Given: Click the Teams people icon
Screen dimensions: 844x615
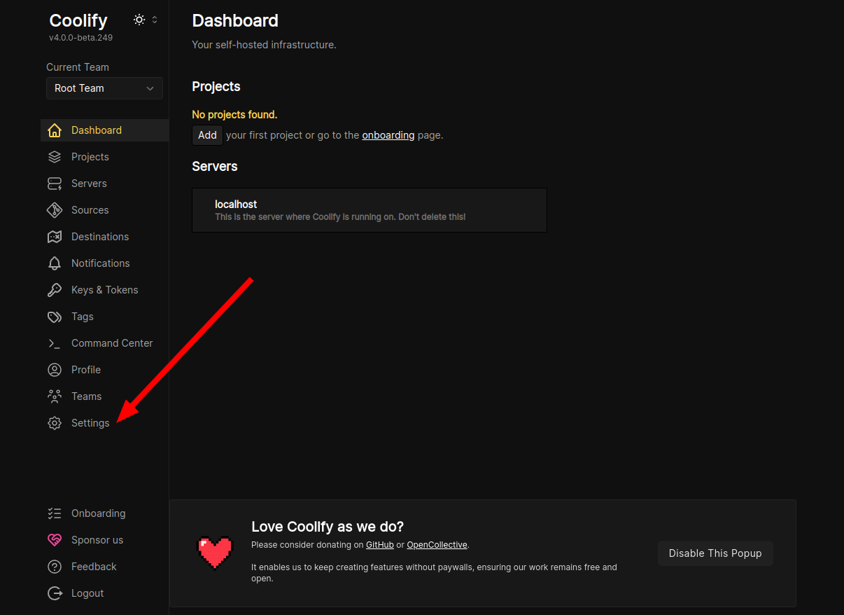Looking at the screenshot, I should coord(55,396).
